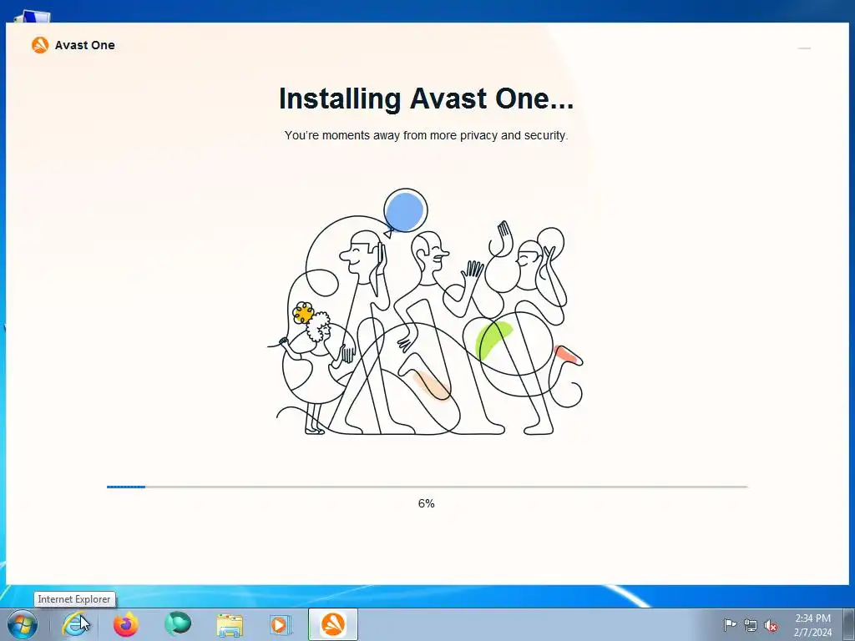This screenshot has width=855, height=641.
Task: Click the partially hidden desktop icon at top-left
Action: [x=32, y=17]
